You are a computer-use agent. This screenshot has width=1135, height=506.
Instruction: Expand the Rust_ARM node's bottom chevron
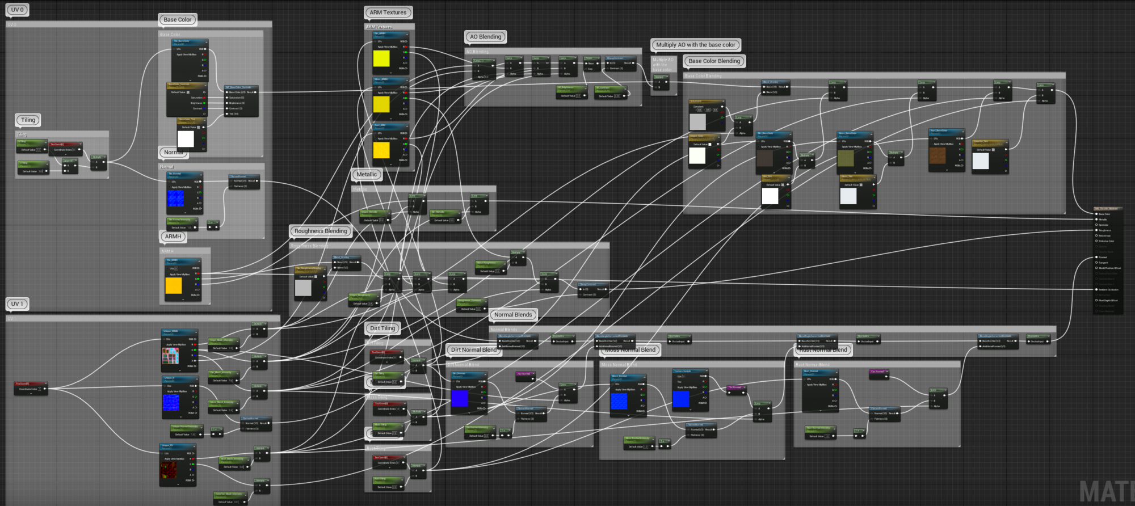(x=391, y=165)
